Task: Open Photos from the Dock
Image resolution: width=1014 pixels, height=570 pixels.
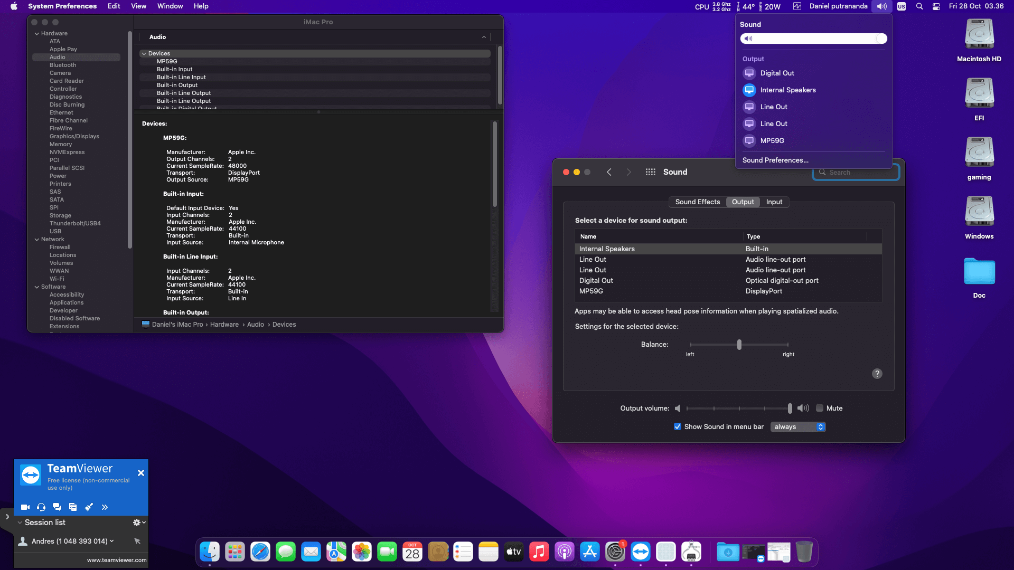Action: [x=362, y=552]
